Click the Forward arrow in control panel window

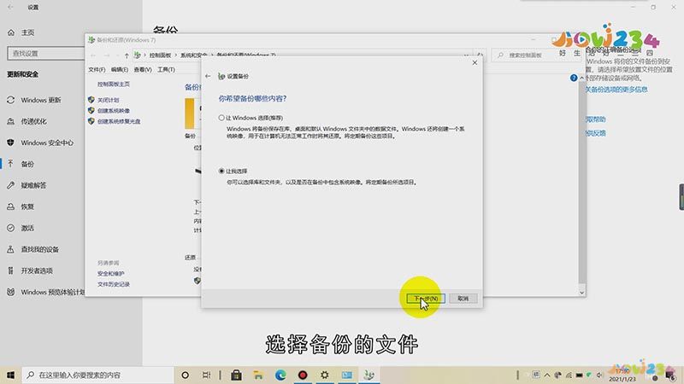click(x=107, y=55)
